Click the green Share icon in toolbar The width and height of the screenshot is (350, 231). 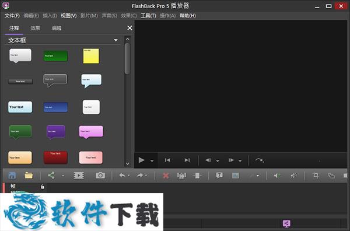51,175
